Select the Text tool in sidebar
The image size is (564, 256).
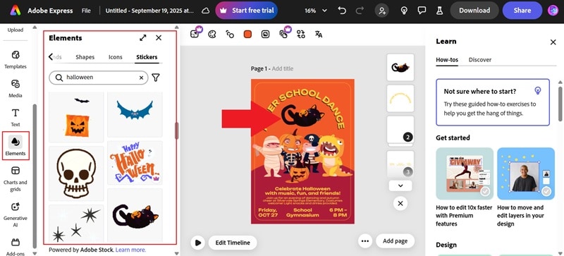(x=16, y=117)
